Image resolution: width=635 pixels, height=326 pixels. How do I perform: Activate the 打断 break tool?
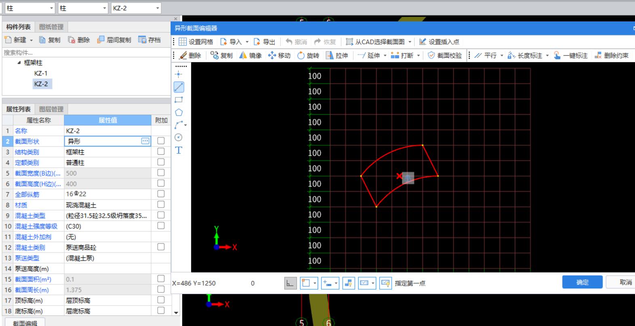coord(402,55)
